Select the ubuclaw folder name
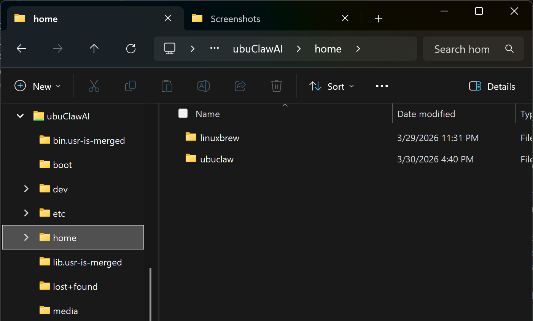 pos(217,159)
